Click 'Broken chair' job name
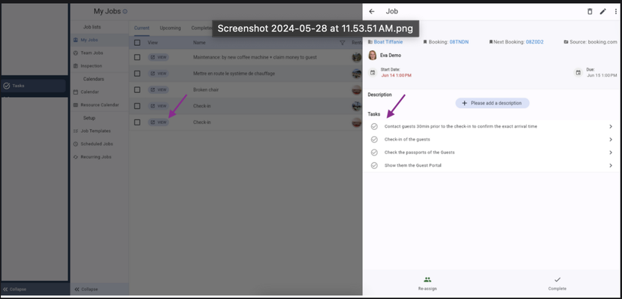622x299 pixels. point(206,89)
